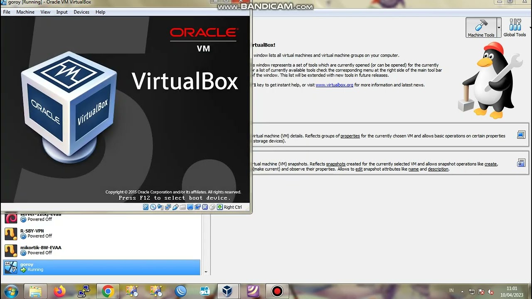532x299 pixels.
Task: Click the Snapshots tool camera icon
Action: point(521,163)
